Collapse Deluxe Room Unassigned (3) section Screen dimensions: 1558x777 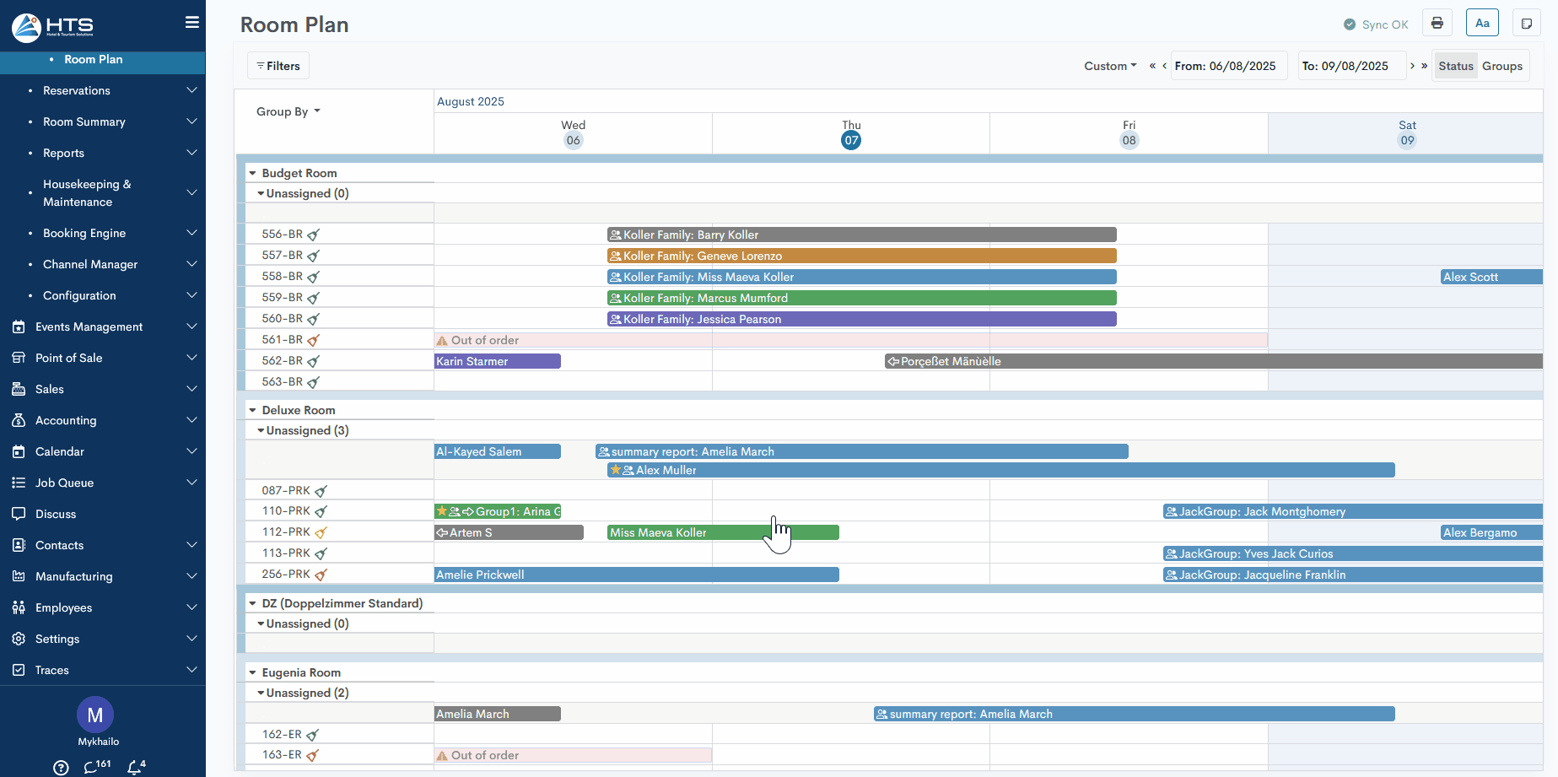point(261,431)
